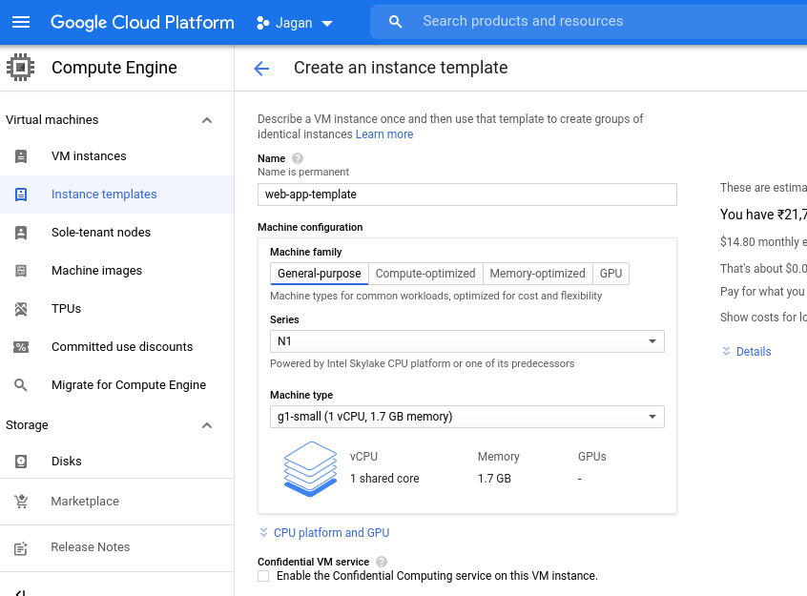Click the "Create an instance template" title
The image size is (807, 596).
point(401,68)
